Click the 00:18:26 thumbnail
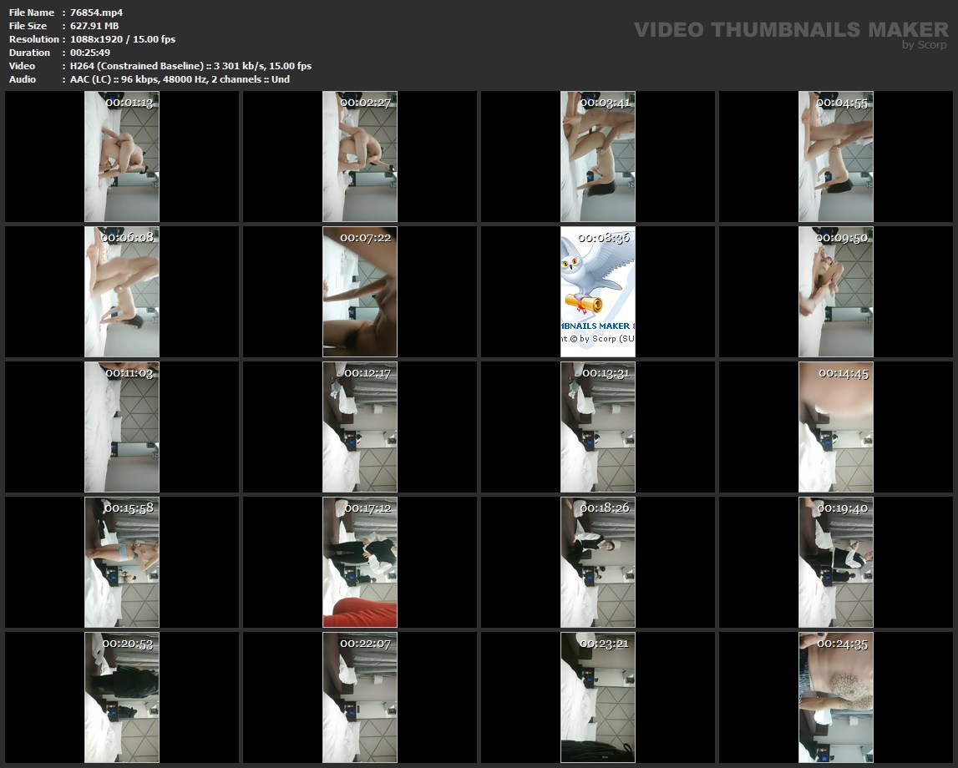The height and width of the screenshot is (768, 958). click(598, 562)
